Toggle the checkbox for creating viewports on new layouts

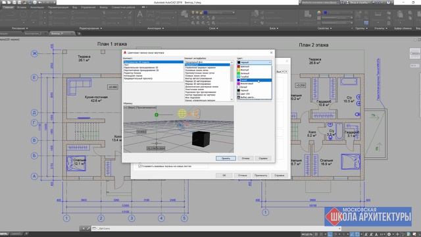click(x=139, y=166)
